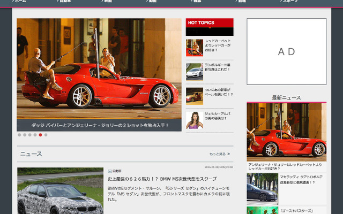Open the ついにあの新車がベールを脱いだ headline
Screen dimensions: 343x214
coord(219,92)
